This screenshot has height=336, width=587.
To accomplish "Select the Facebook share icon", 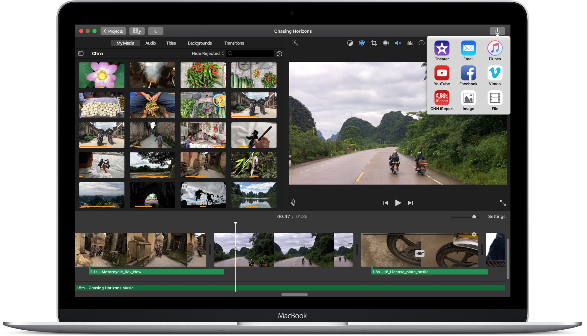I will (468, 75).
